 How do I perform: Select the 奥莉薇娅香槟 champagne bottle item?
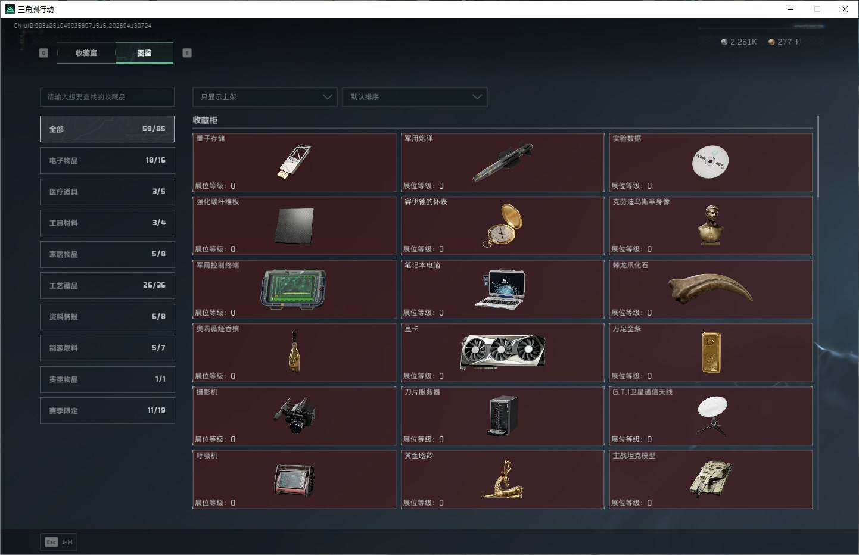pyautogui.click(x=294, y=353)
